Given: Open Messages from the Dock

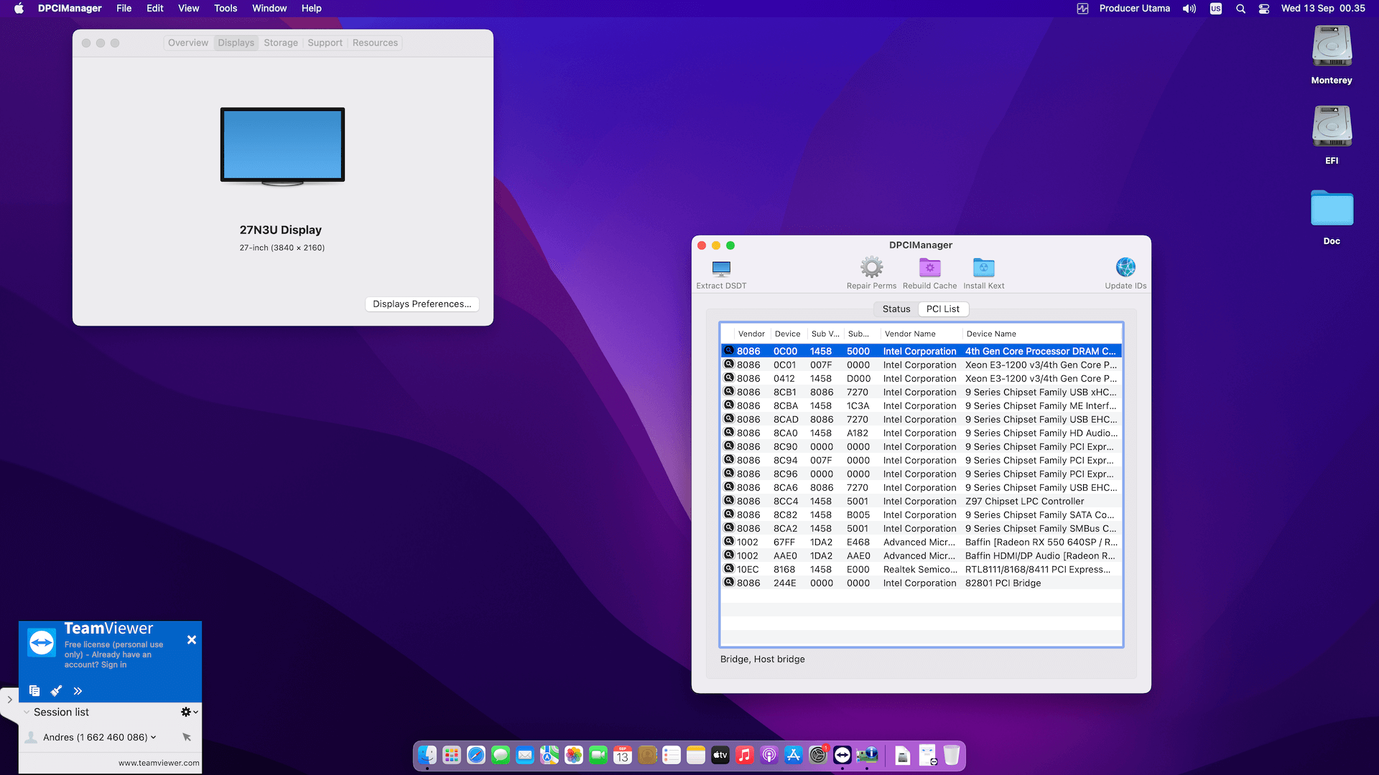Looking at the screenshot, I should point(501,755).
